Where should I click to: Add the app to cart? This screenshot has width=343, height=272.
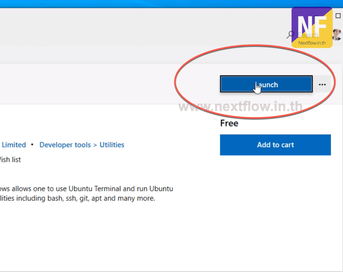pos(275,145)
